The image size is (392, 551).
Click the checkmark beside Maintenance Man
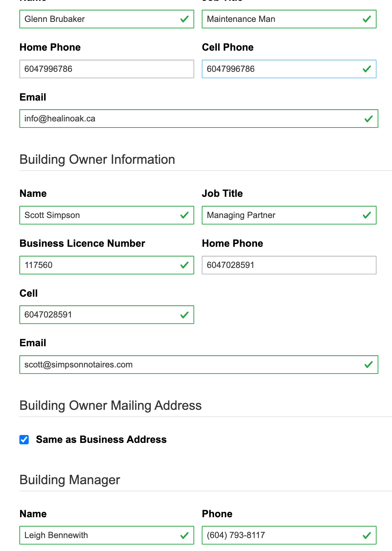click(367, 19)
